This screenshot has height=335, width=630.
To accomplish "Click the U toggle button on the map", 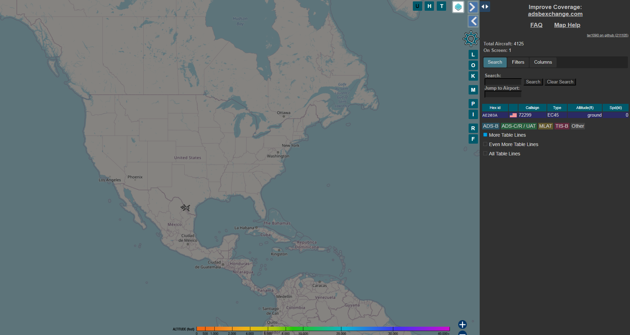I will coord(417,6).
